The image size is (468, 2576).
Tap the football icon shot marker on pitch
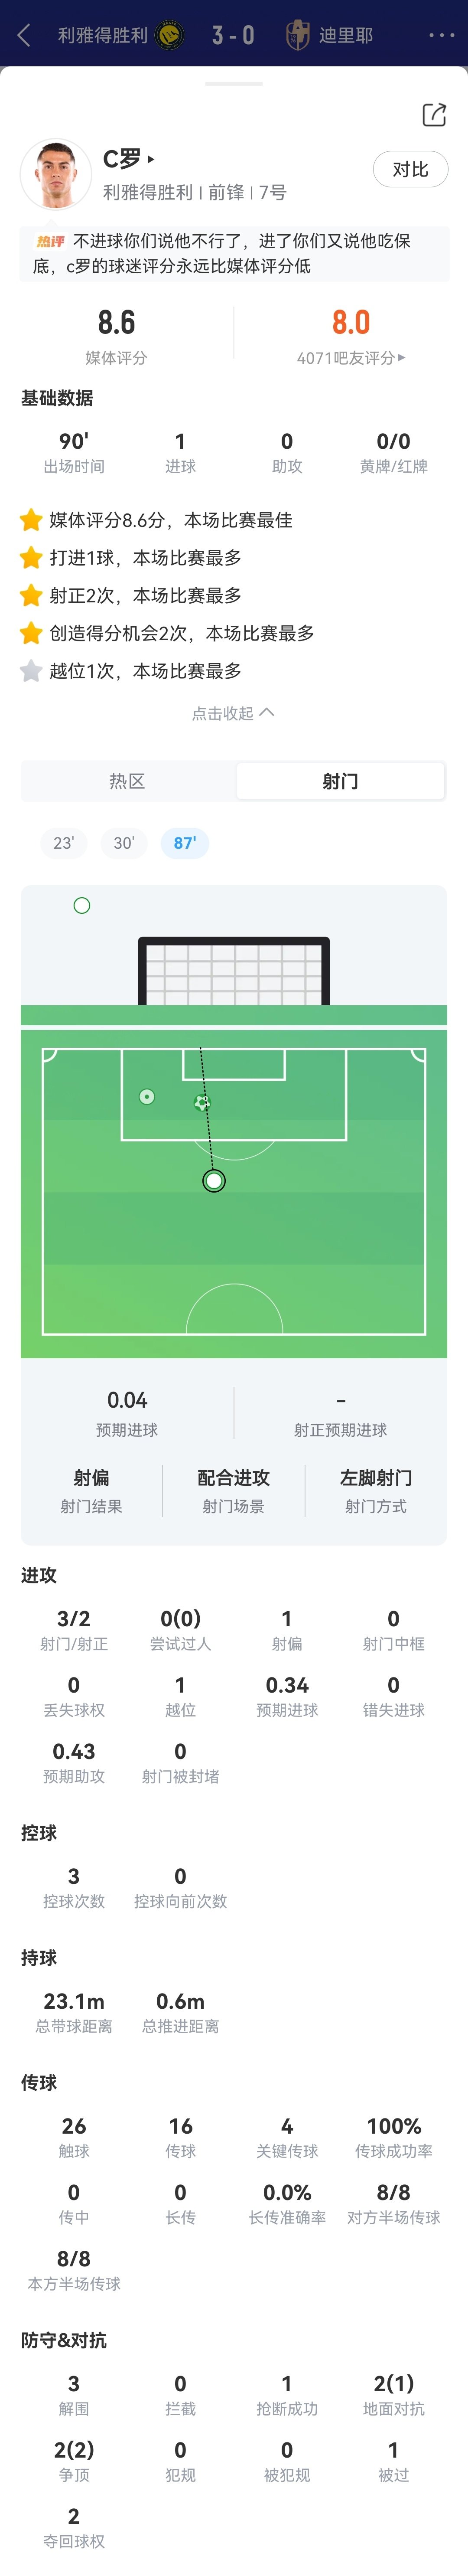tap(202, 1102)
